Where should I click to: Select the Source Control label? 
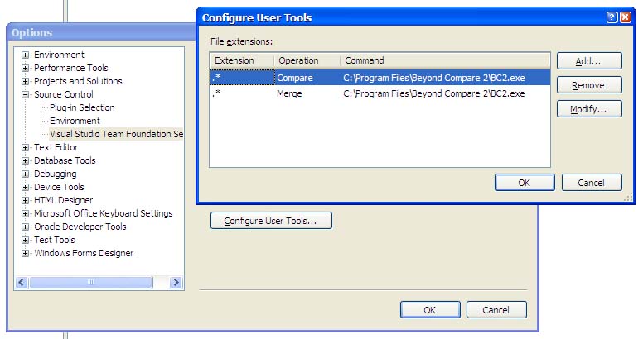(64, 94)
